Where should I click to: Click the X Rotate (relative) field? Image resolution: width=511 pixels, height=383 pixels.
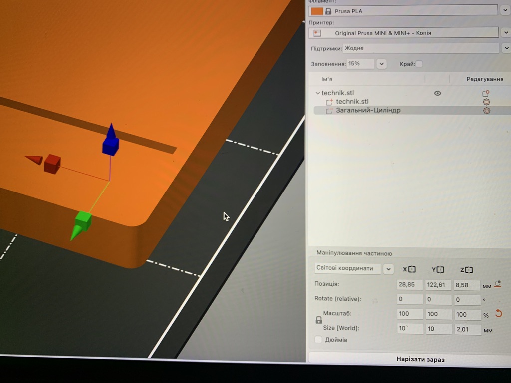(x=410, y=299)
